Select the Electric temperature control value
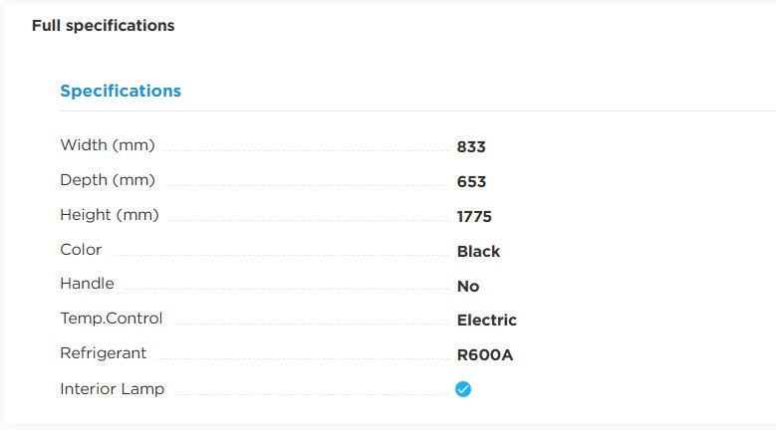Viewport: 776px width, 431px height. pyautogui.click(x=486, y=321)
